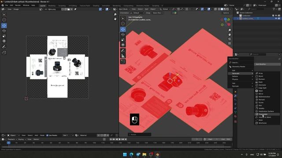This screenshot has width=282, height=158.
Task: Select the Rotate tool in 3D viewport toolbar
Action: coord(123,34)
